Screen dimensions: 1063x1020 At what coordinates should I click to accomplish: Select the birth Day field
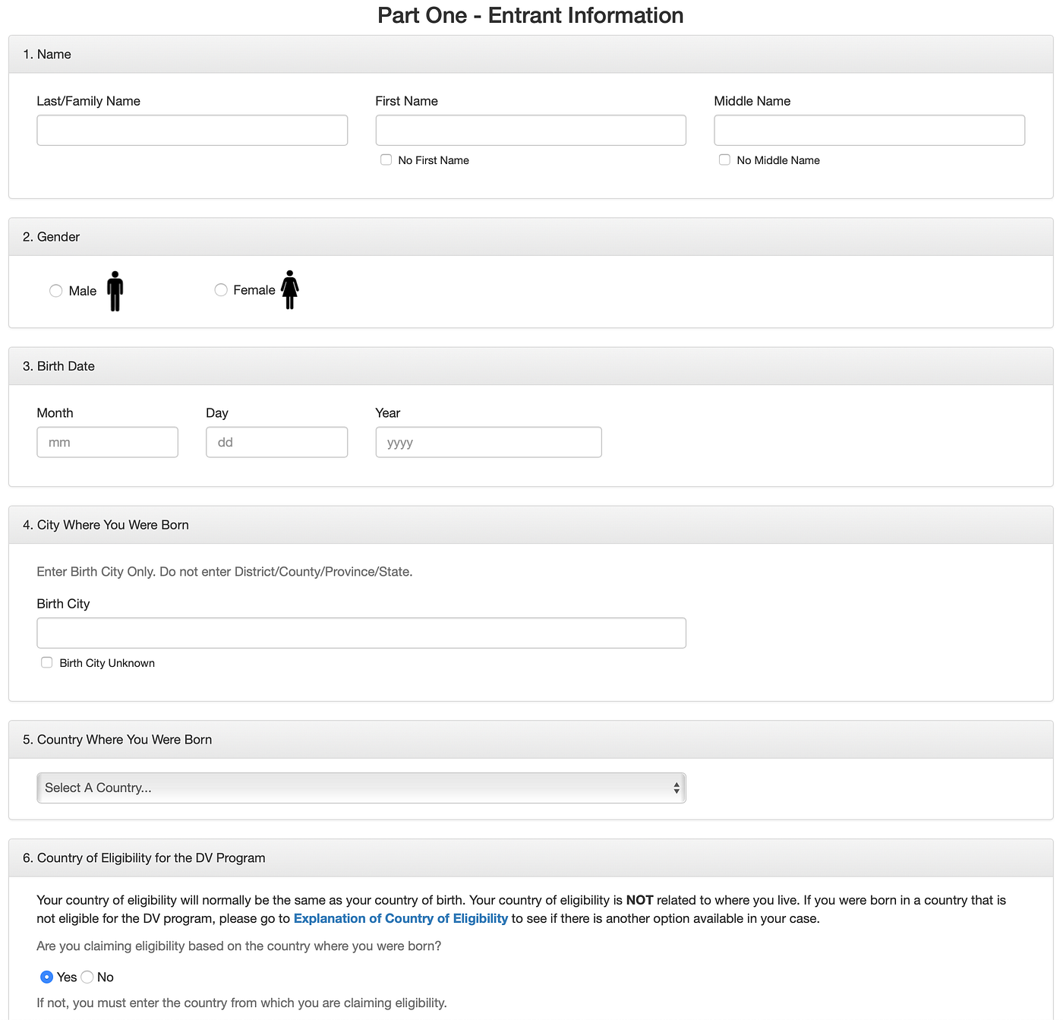[x=276, y=442]
